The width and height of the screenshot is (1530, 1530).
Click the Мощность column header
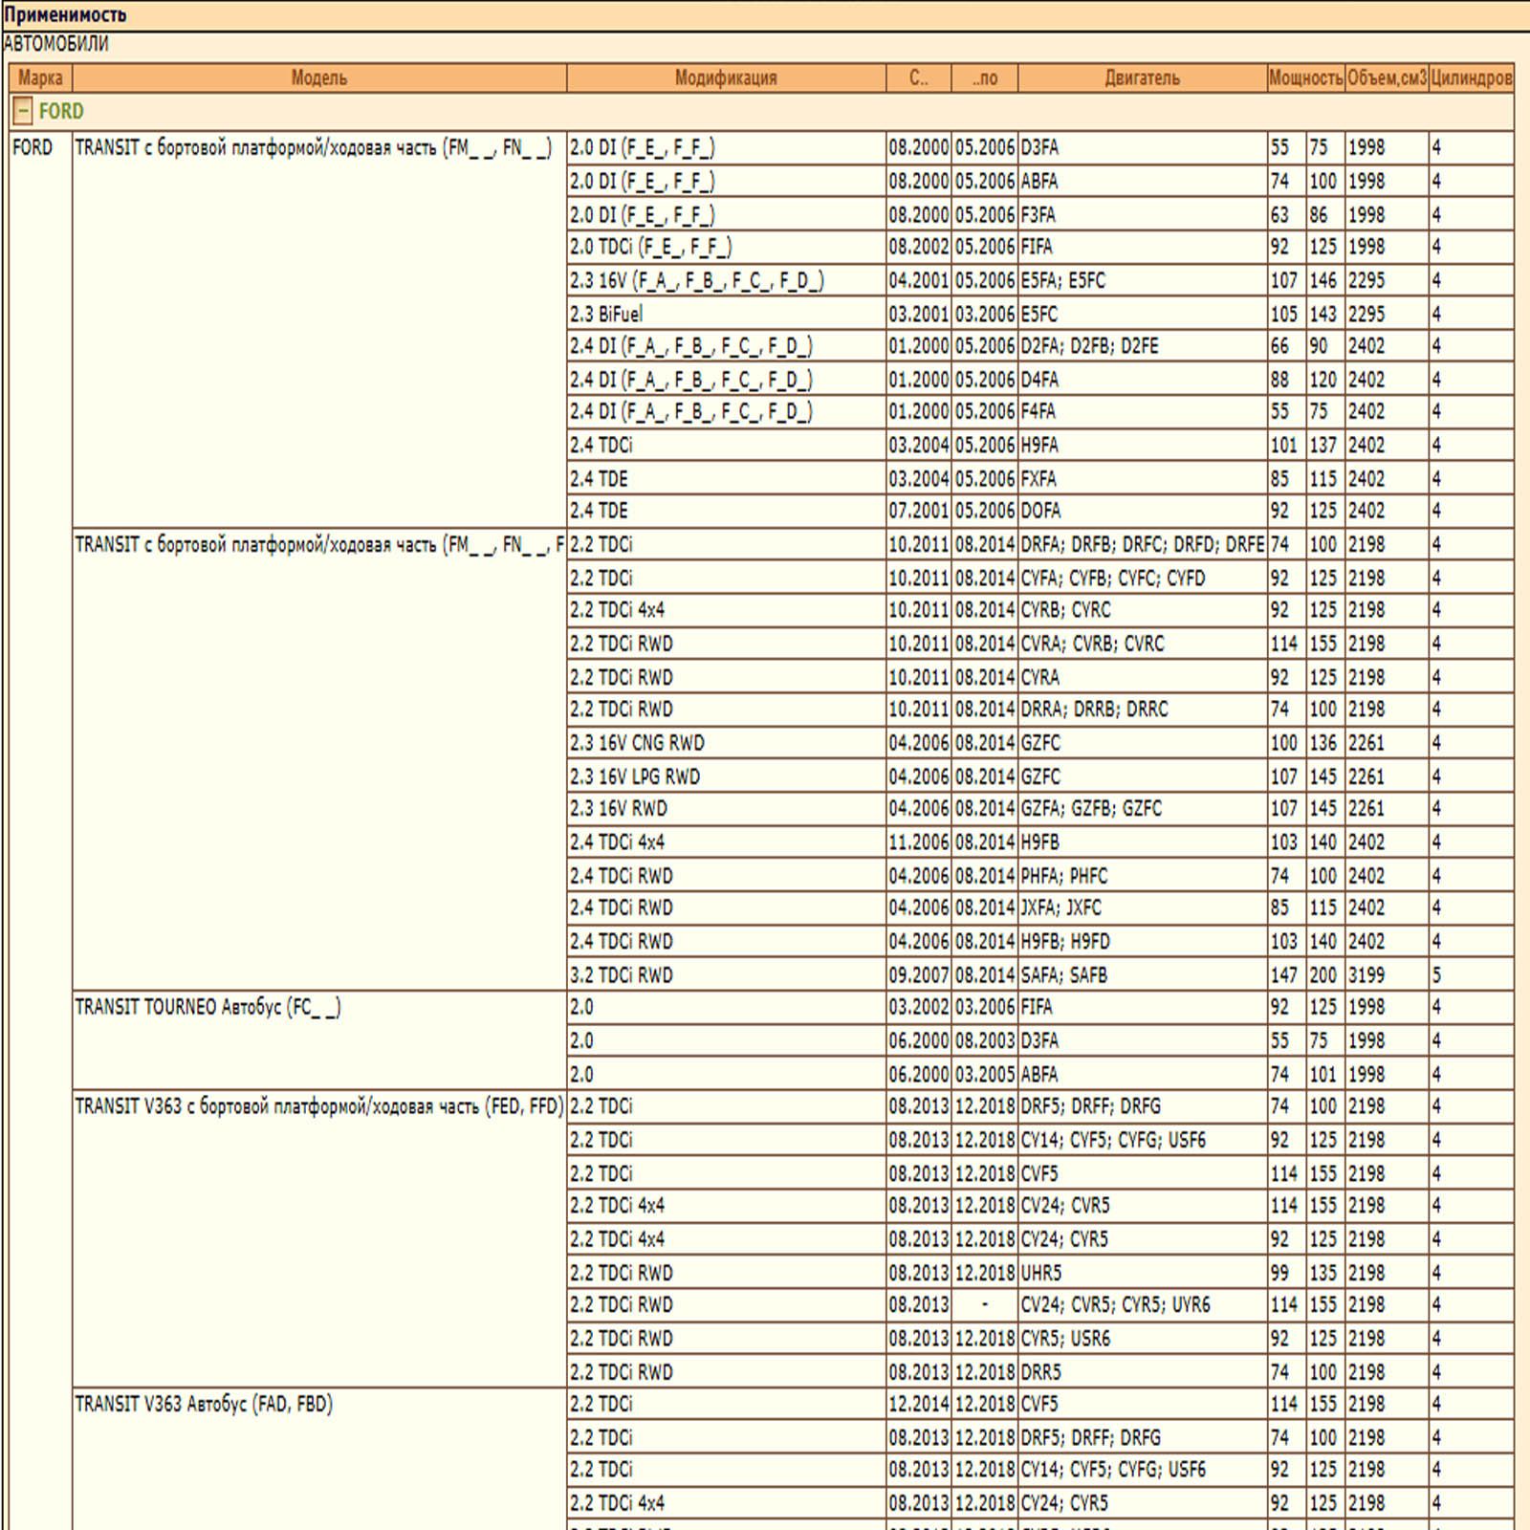tap(1305, 78)
